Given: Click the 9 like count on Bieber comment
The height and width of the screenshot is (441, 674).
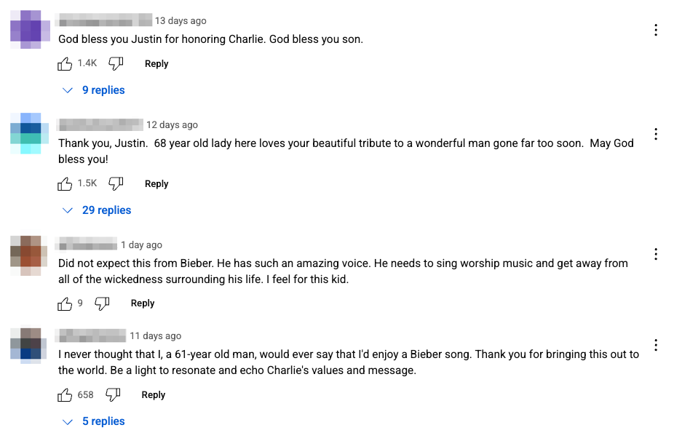Looking at the screenshot, I should pyautogui.click(x=79, y=303).
